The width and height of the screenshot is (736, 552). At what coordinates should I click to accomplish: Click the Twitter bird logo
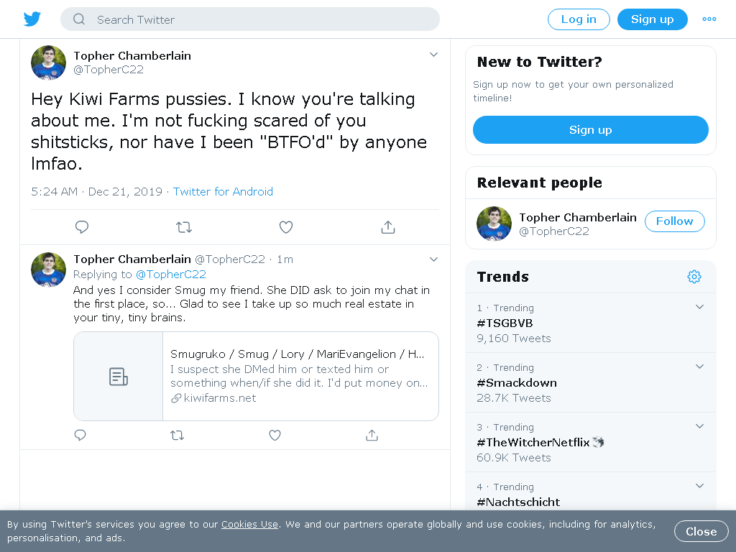point(32,19)
